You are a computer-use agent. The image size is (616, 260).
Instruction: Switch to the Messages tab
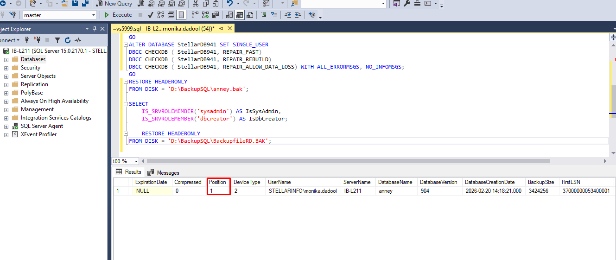coord(164,172)
